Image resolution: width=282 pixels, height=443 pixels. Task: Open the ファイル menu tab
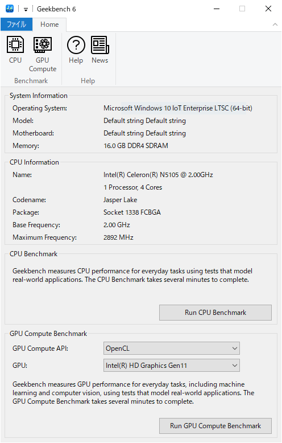pos(16,24)
